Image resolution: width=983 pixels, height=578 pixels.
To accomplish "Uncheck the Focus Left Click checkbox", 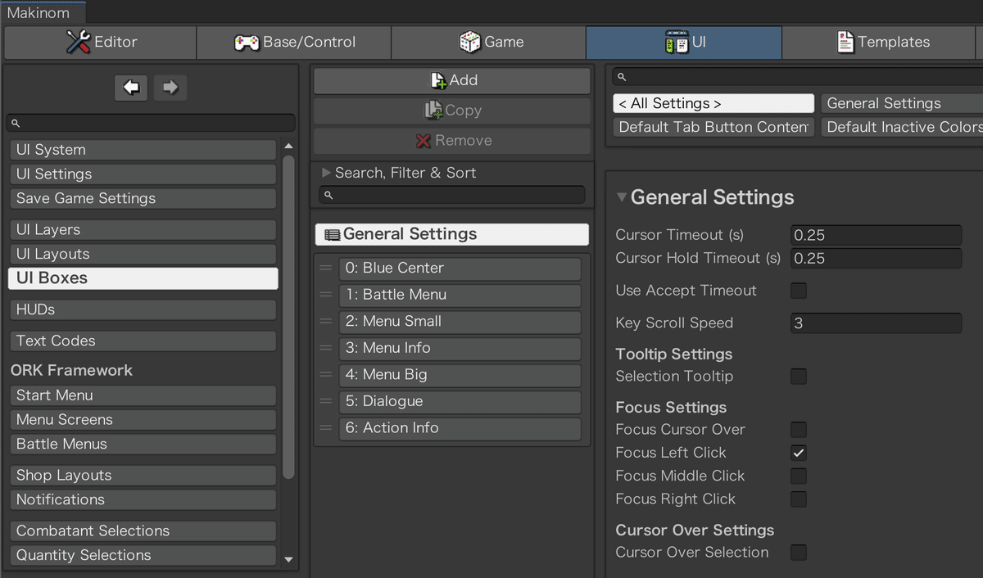I will [799, 453].
